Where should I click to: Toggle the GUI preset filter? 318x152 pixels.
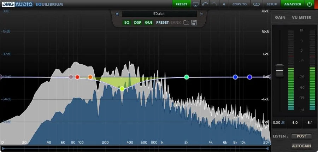click(x=148, y=23)
